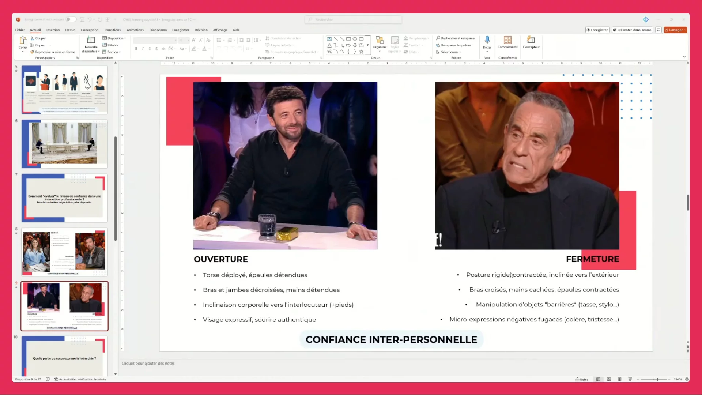Click the zoom slider handle

(x=657, y=379)
